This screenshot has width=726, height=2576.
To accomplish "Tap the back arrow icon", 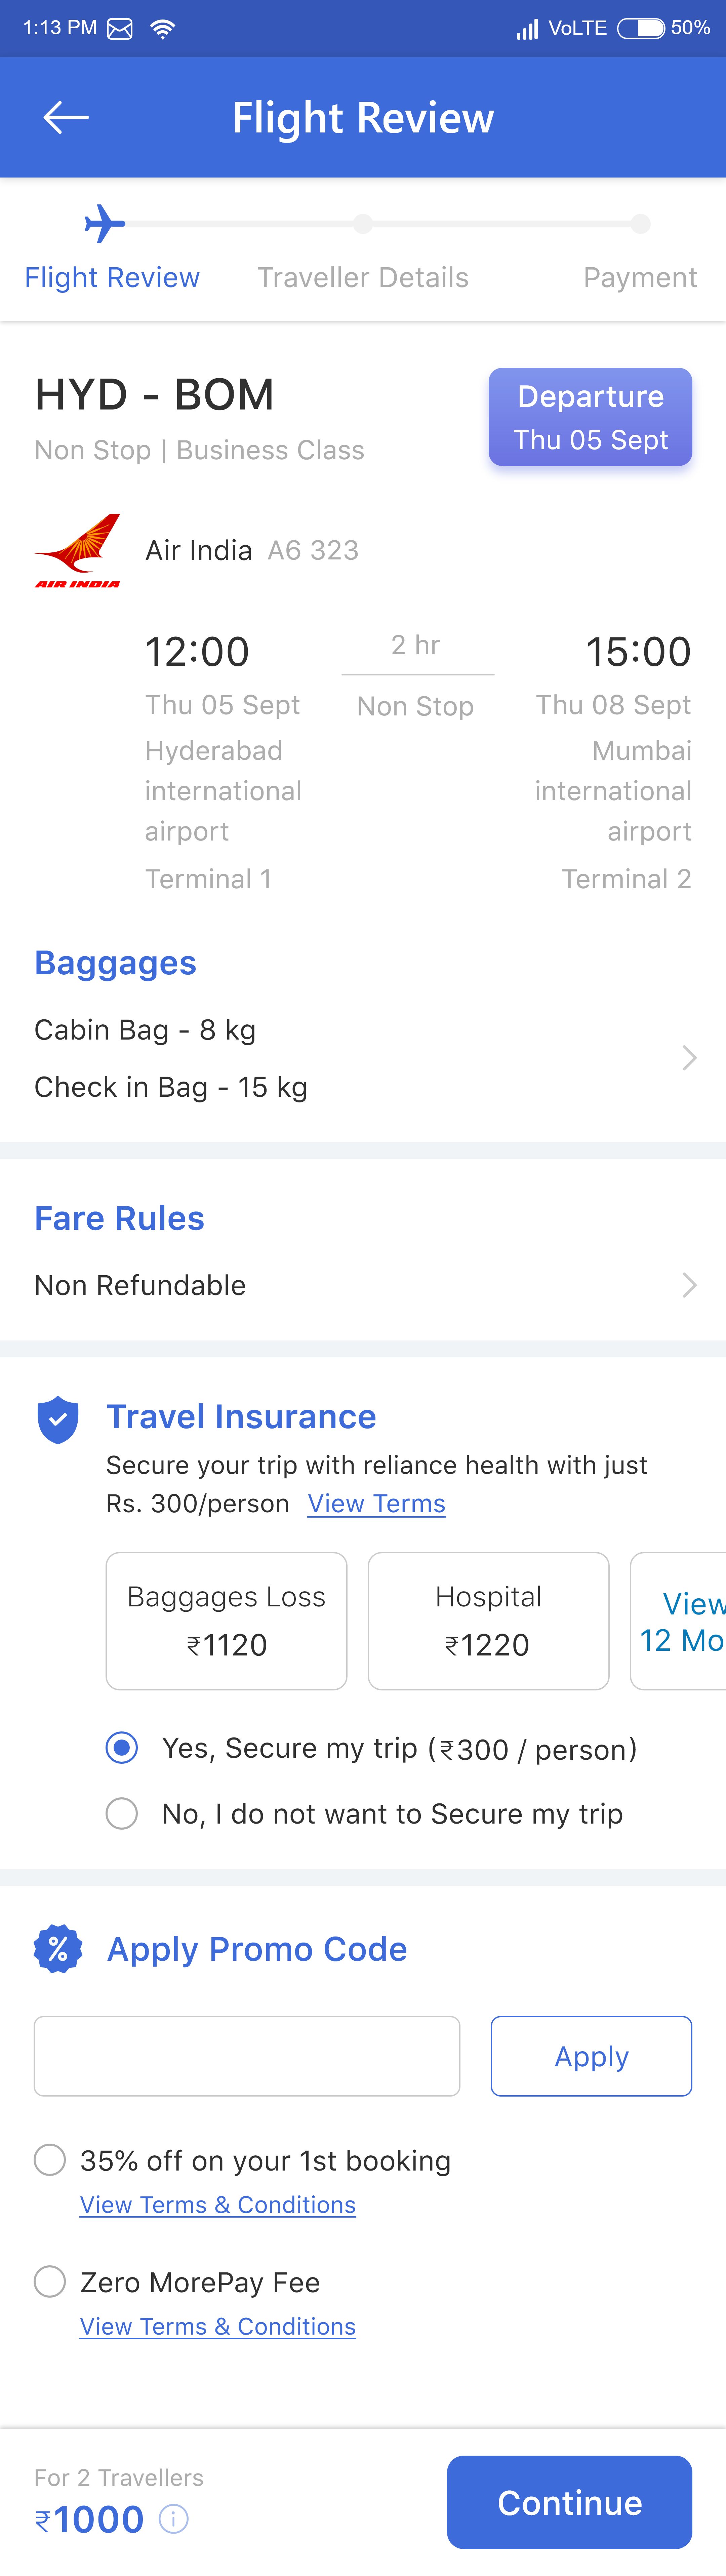I will point(66,118).
